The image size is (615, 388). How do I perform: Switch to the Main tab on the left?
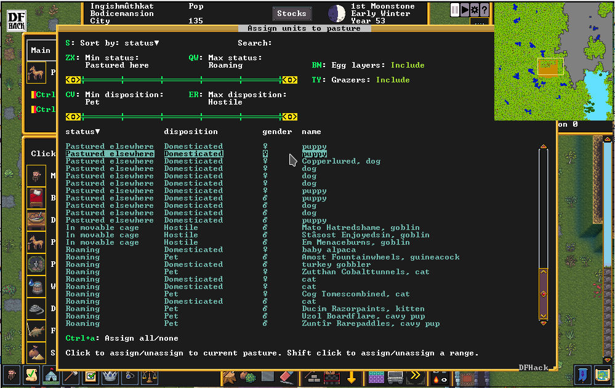(x=41, y=50)
